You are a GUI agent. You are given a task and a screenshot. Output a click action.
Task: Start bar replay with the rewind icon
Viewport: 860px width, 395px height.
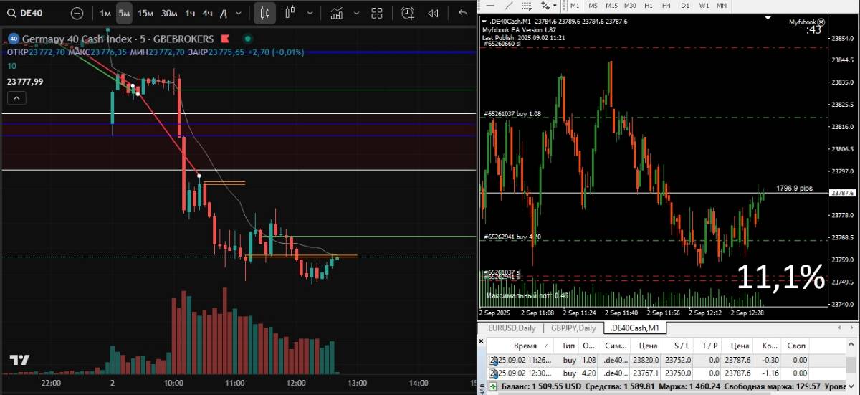[x=433, y=13]
